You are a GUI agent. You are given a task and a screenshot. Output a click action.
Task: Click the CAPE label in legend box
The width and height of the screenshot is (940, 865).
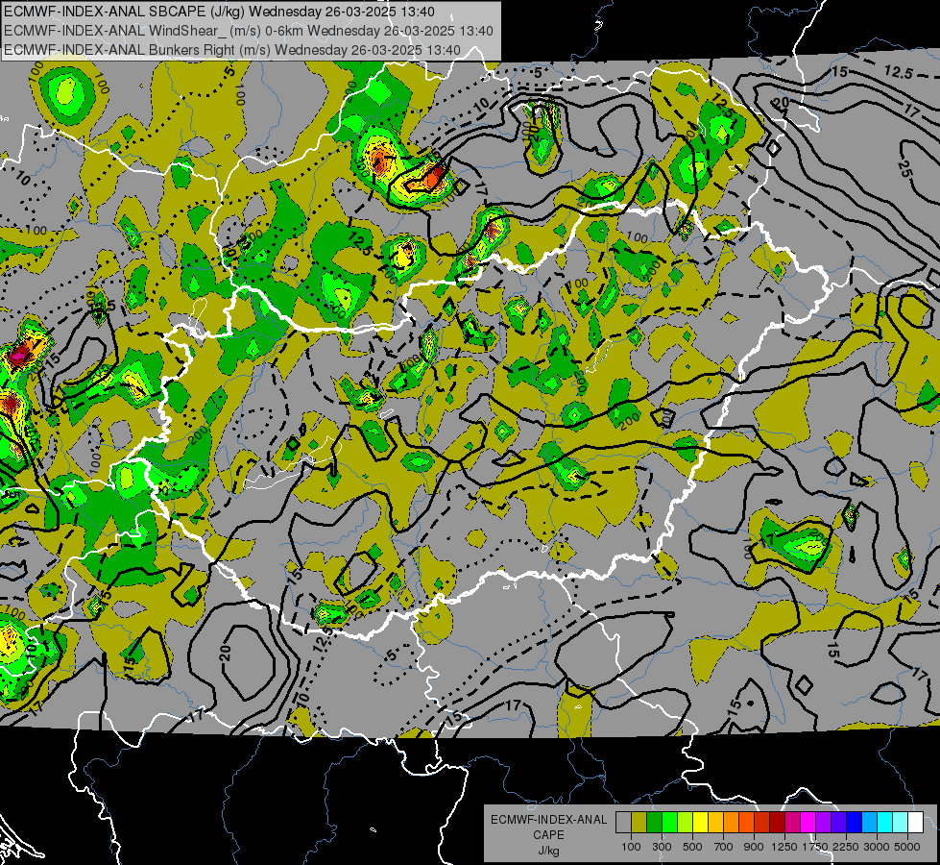[x=548, y=834]
